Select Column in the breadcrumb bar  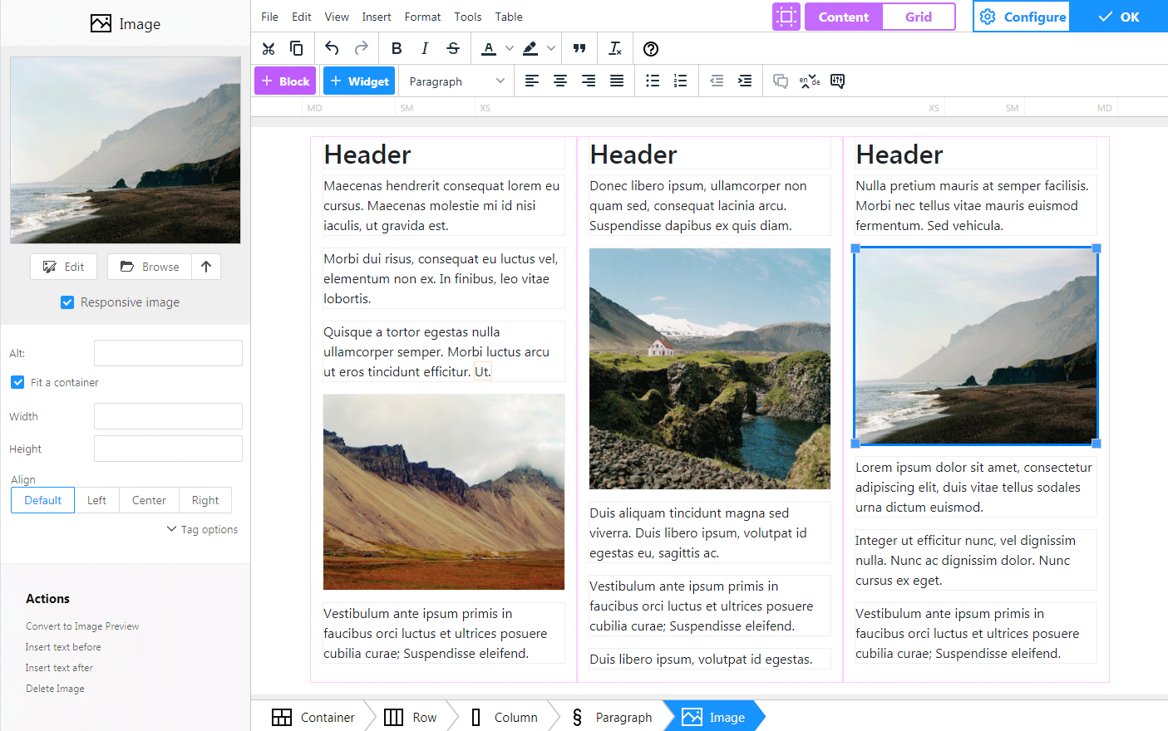click(515, 716)
